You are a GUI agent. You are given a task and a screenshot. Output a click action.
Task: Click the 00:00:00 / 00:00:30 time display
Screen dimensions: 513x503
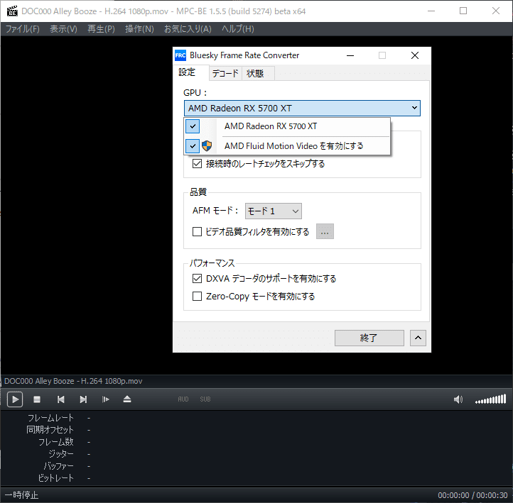tap(472, 495)
